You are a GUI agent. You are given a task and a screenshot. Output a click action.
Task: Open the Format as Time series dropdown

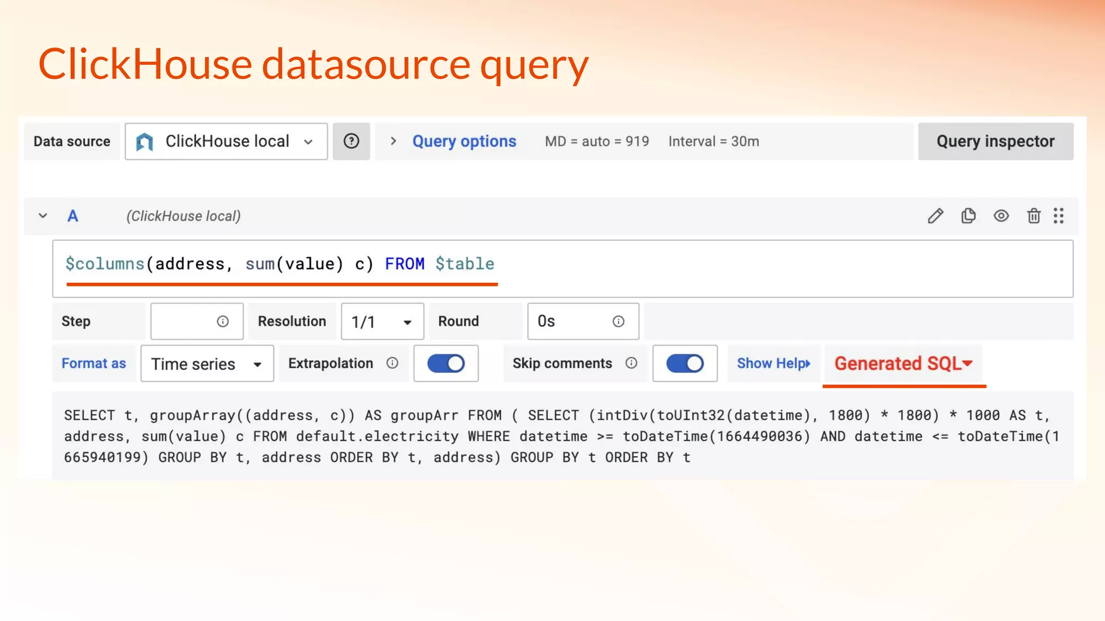coord(207,364)
